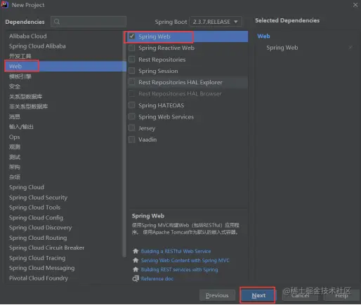
Task: Open Building REST services with Spring link
Action: (x=179, y=269)
